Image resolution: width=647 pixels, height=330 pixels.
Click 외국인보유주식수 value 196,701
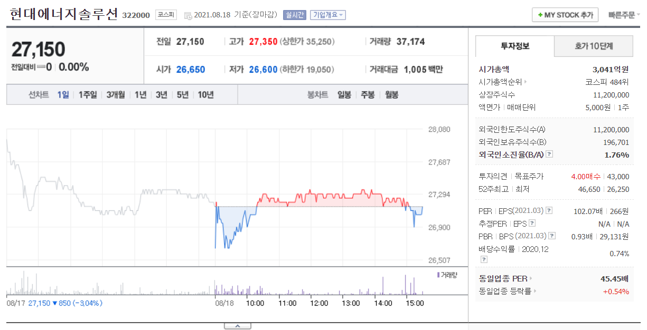615,142
